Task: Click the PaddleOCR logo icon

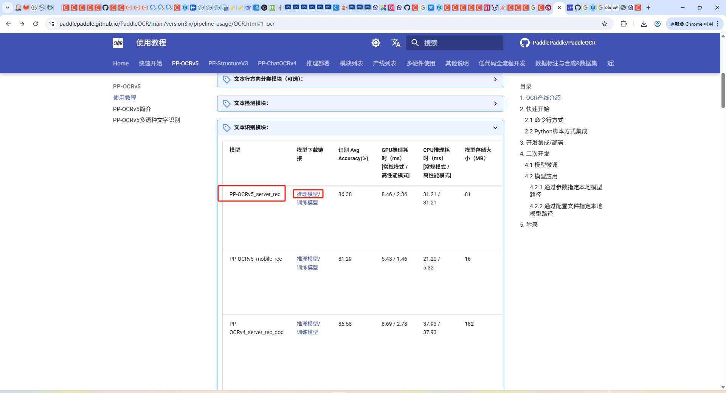Action: pyautogui.click(x=118, y=43)
